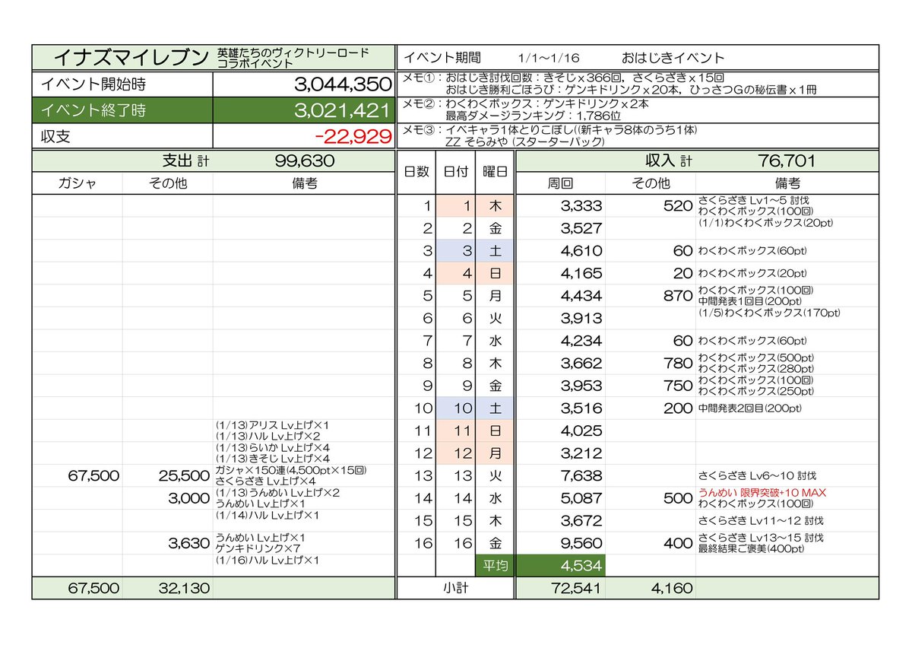Click その他 income value 400
This screenshot has width=912, height=645.
(x=678, y=543)
